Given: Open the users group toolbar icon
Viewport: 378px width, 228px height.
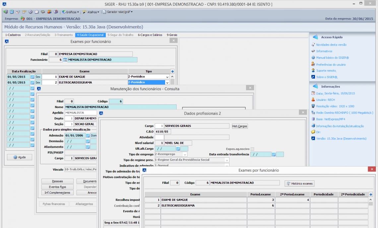Looking at the screenshot, I should pyautogui.click(x=49, y=12).
